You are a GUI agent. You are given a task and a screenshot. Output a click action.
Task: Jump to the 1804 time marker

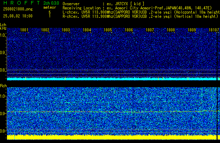point(87,30)
